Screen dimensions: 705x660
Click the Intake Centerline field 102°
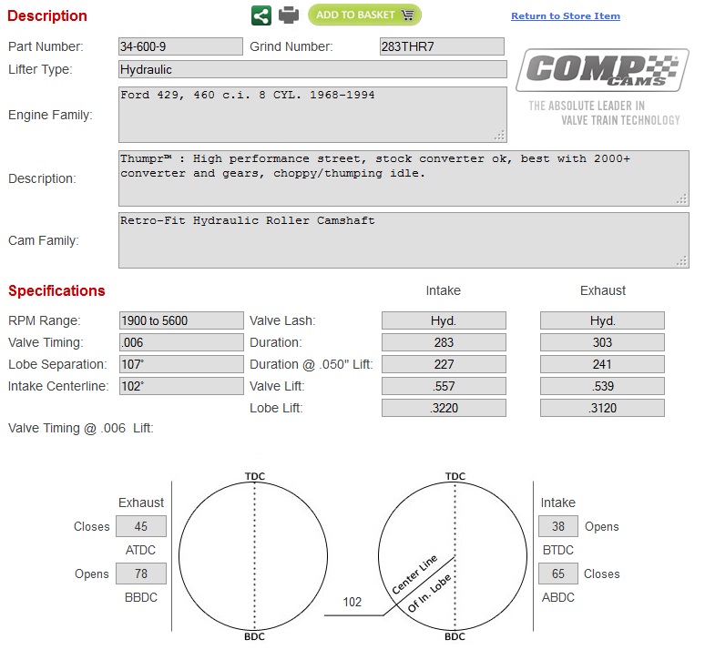tap(181, 386)
